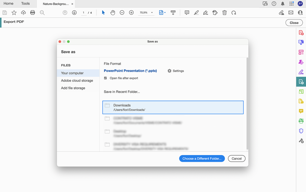This screenshot has height=192, width=306.
Task: Open page display options dropdown
Action: tap(162, 13)
